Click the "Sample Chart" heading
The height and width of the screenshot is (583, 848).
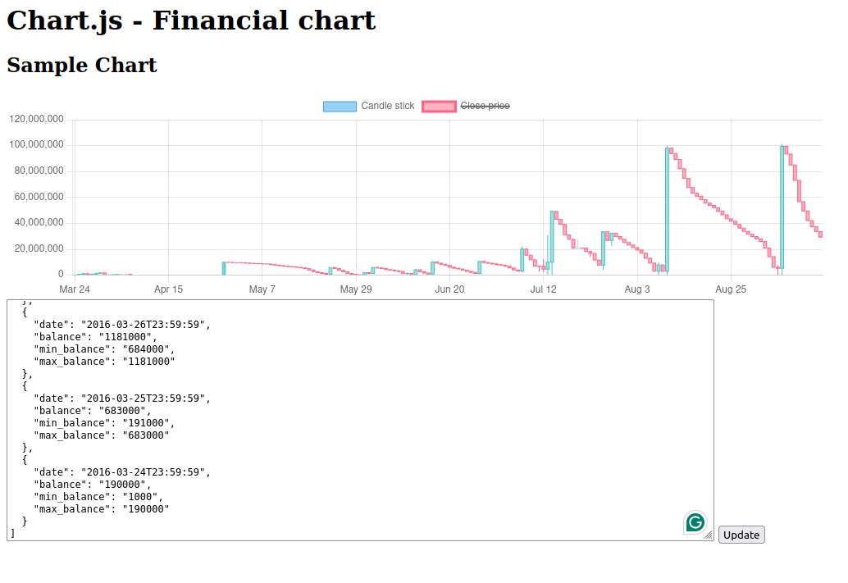pos(82,66)
